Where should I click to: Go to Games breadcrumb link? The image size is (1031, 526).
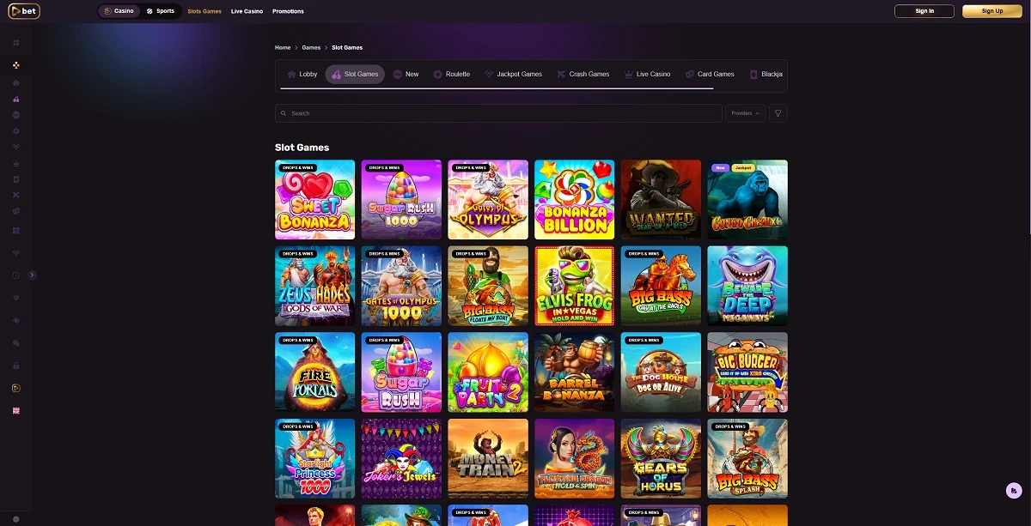(311, 48)
